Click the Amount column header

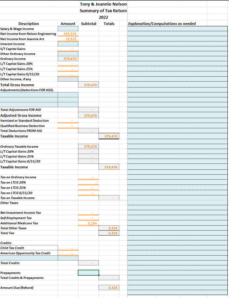tap(68, 24)
